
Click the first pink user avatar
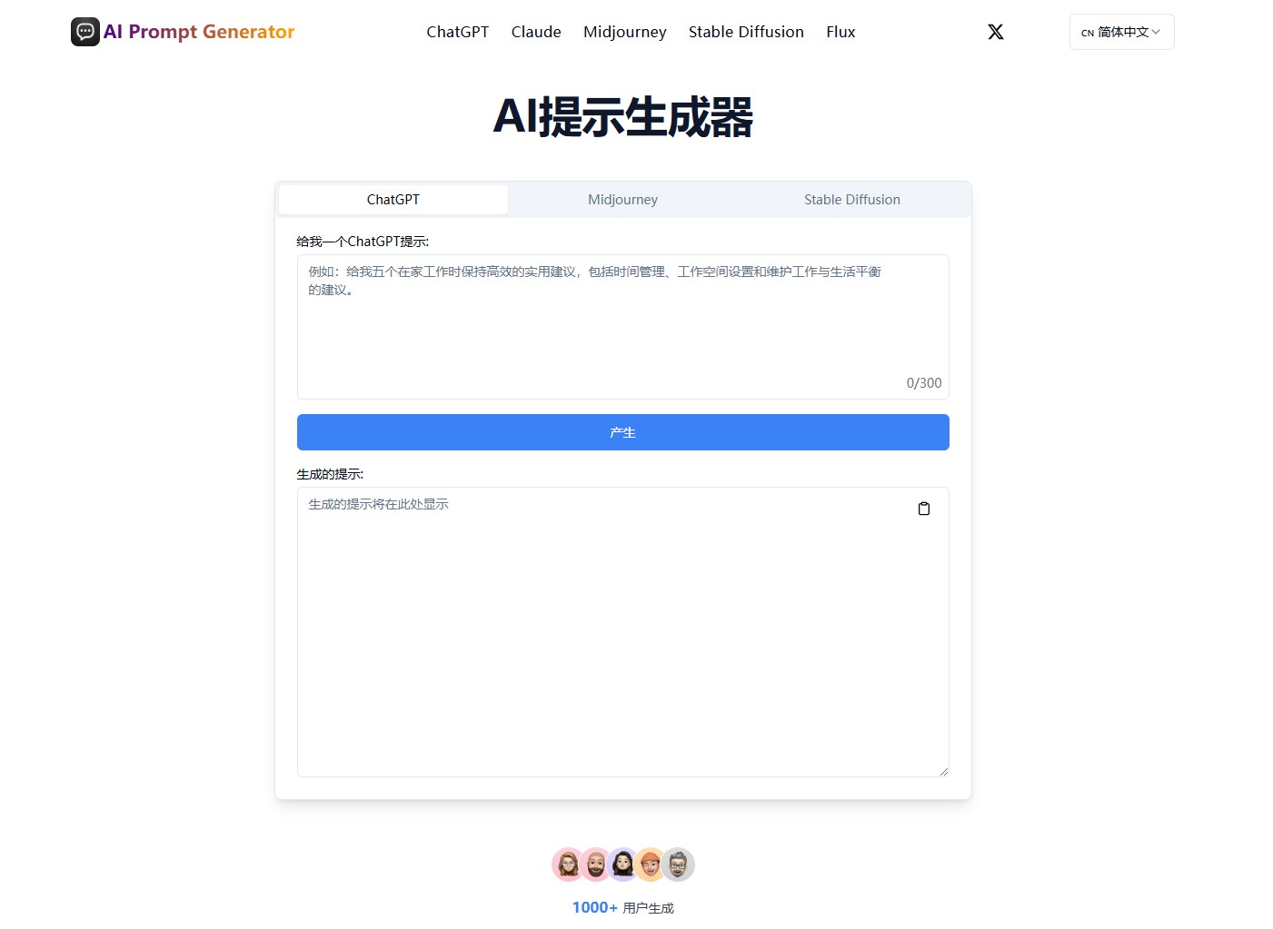click(x=569, y=865)
